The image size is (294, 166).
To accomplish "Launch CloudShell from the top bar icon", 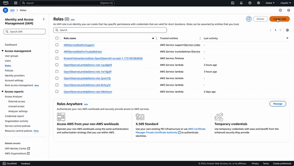I will coord(233,3).
